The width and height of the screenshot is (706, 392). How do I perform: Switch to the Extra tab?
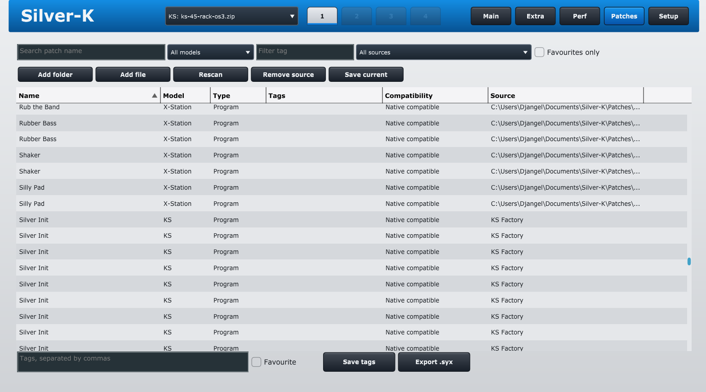pos(535,16)
